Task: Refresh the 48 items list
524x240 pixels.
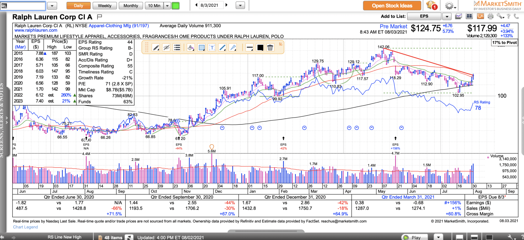Action: click(129, 237)
